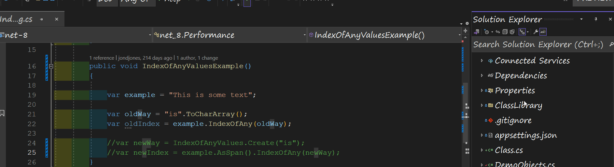Click the editor split-window icon above scrollbar

pyautogui.click(x=466, y=31)
